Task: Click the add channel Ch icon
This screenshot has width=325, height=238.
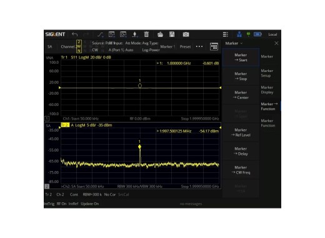Action: 123,34
